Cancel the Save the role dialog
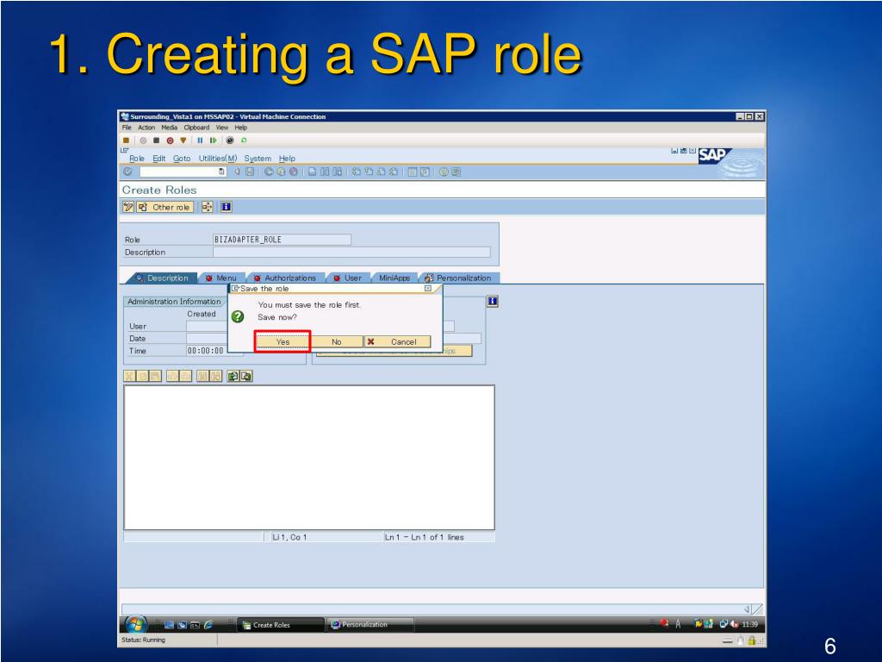The height and width of the screenshot is (662, 882). pos(398,341)
